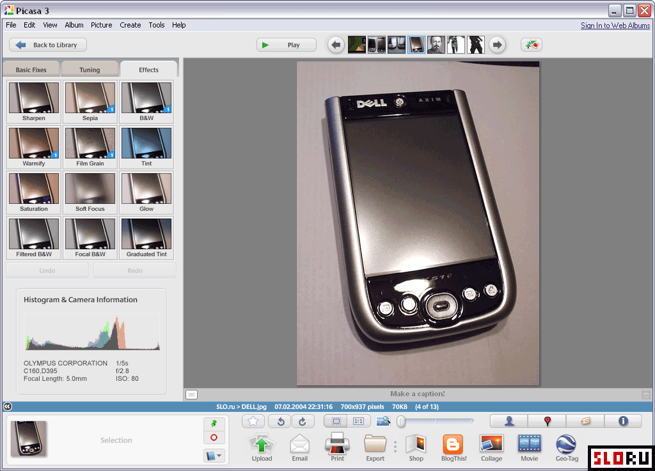This screenshot has width=655, height=471.
Task: Show photo properties info panel
Action: pyautogui.click(x=623, y=421)
